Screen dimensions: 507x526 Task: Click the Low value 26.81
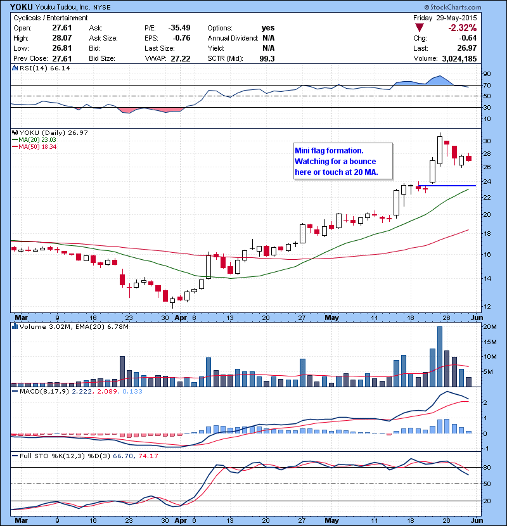coord(62,48)
